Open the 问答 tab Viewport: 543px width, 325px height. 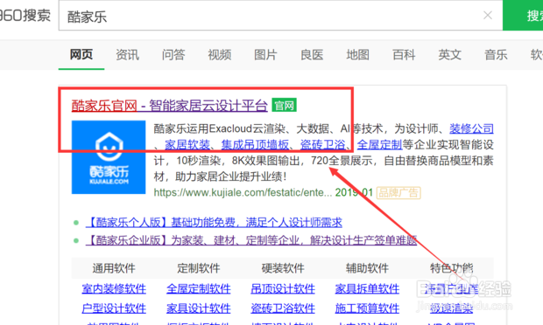173,54
